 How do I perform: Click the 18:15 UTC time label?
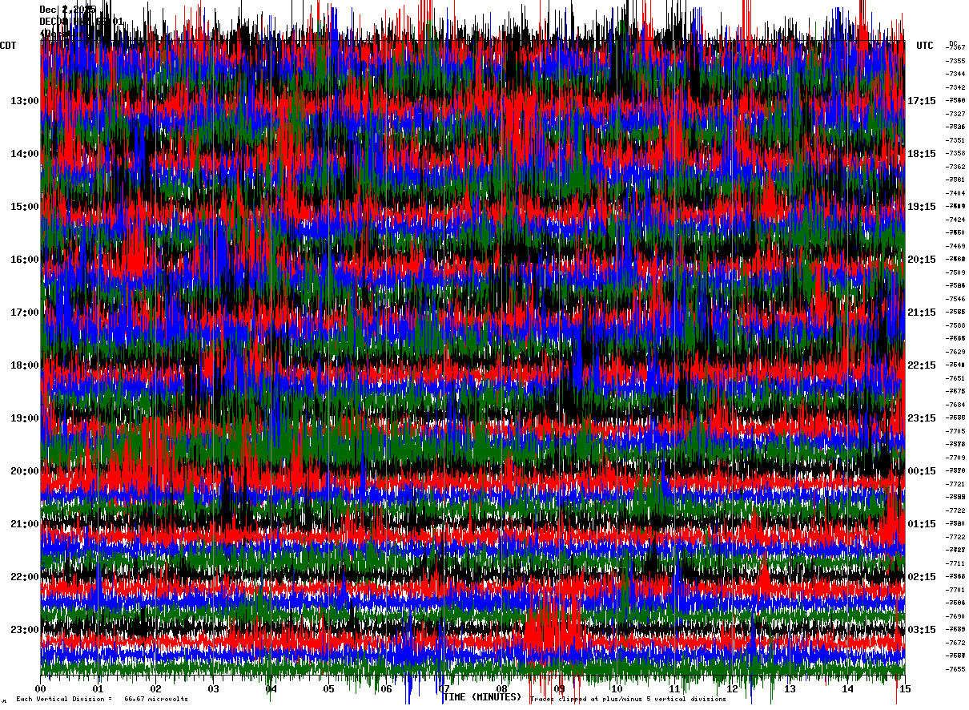point(922,154)
